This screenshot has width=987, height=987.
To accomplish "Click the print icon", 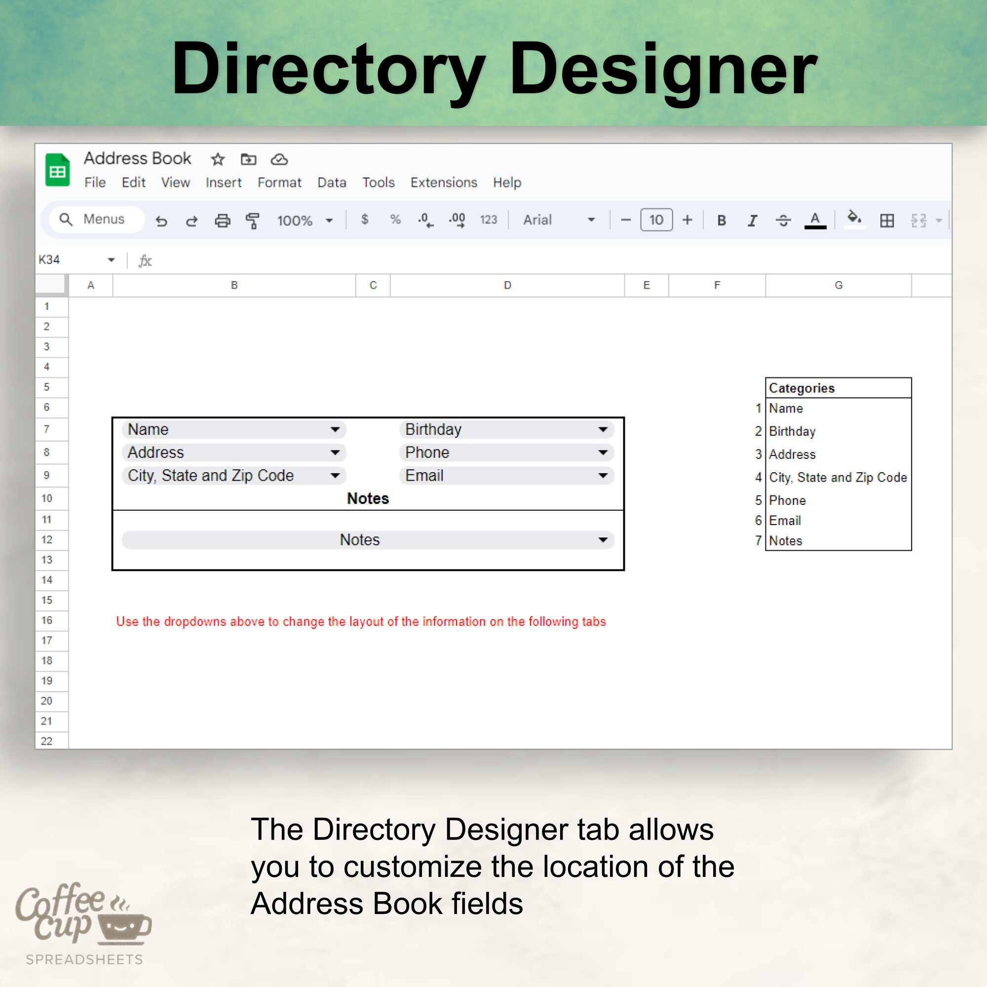I will 222,220.
